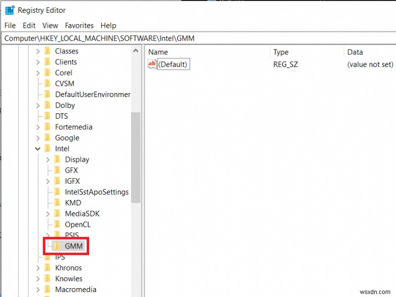Expand the Corel key
Image resolution: width=396 pixels, height=297 pixels.
coord(38,73)
